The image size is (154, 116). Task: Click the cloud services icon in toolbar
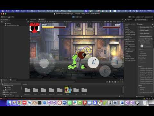[x=9, y=17]
